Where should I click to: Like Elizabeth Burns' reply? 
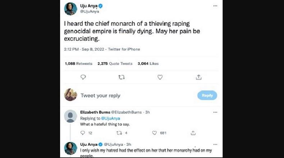point(155,133)
